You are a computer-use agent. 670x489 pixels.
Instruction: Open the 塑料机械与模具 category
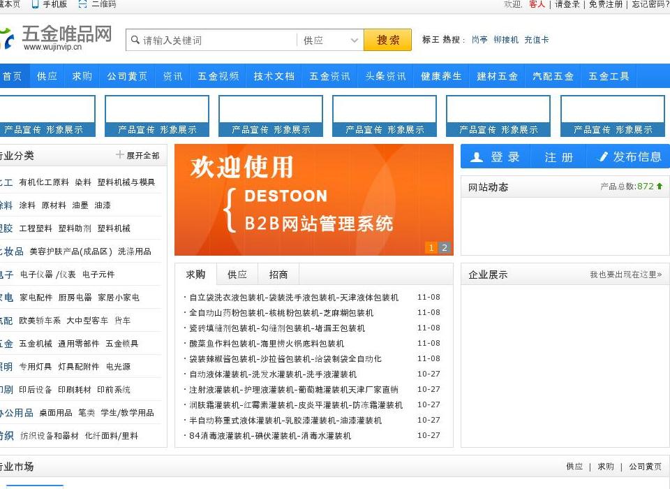click(x=126, y=182)
